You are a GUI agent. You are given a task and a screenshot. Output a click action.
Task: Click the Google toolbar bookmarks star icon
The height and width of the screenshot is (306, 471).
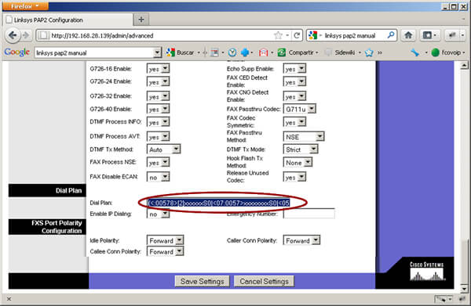coord(369,52)
